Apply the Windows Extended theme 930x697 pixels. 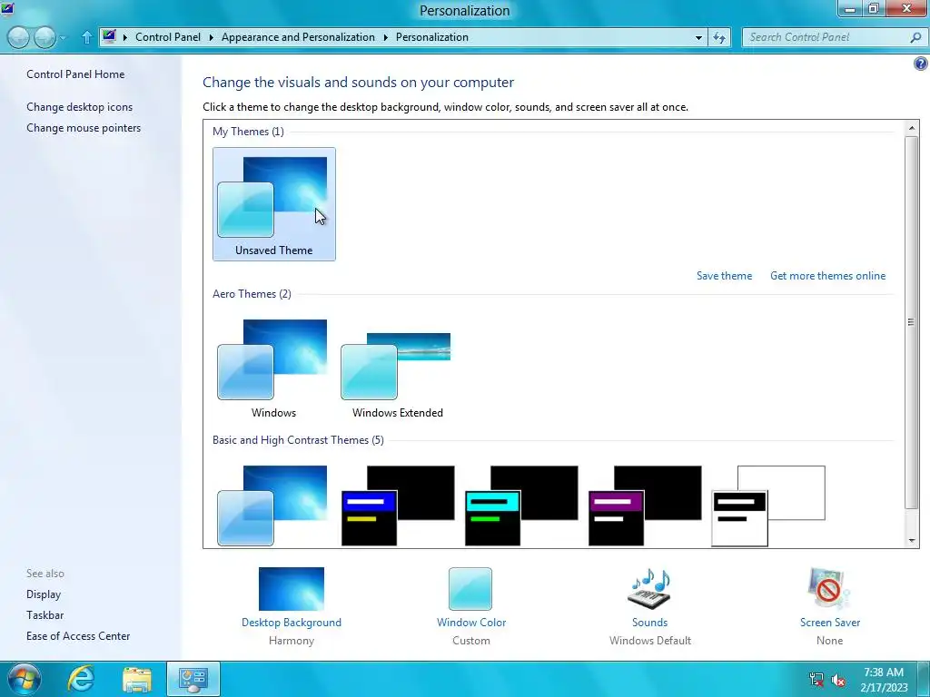point(397,367)
